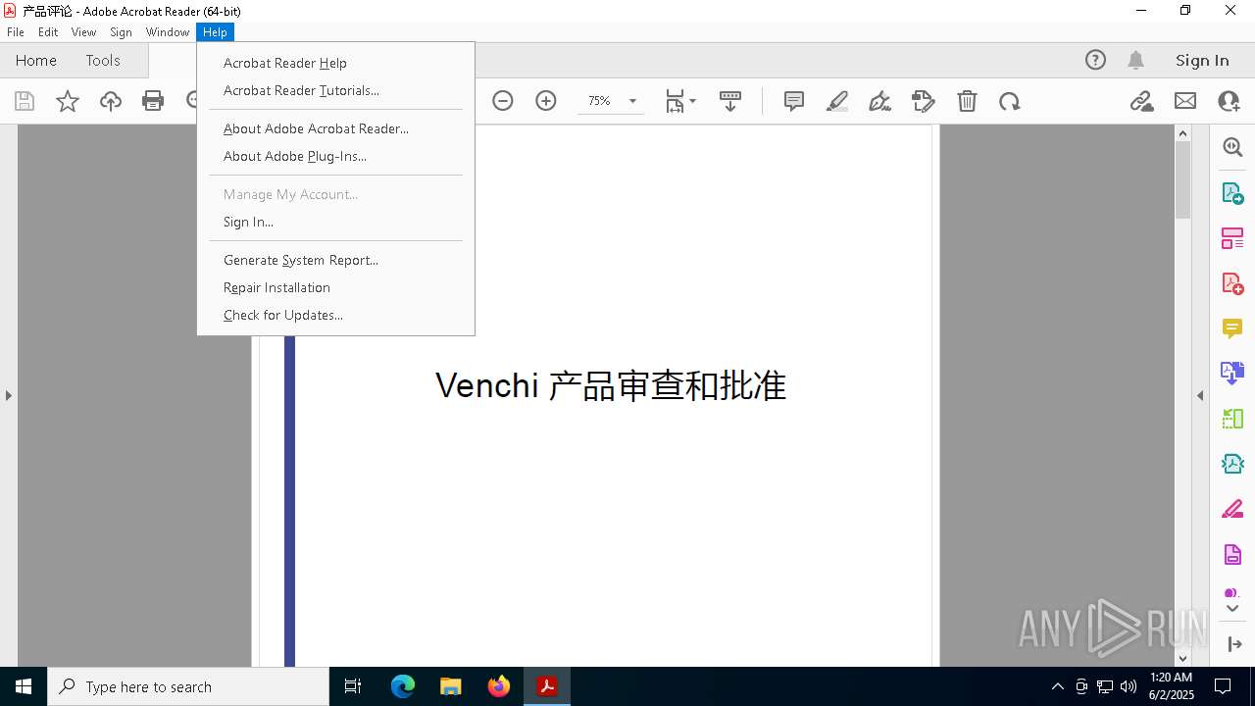Viewport: 1255px width, 706px height.
Task: Open search magnifier in right pane
Action: [1232, 147]
